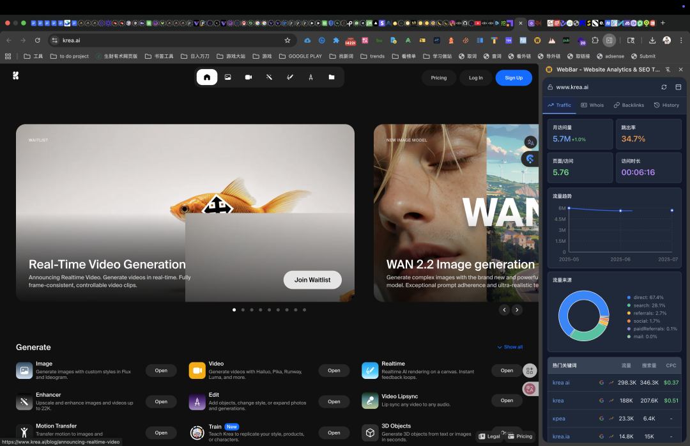Open the Chrome three-dot menu
Screen dimensions: 690x446
pyautogui.click(x=681, y=40)
